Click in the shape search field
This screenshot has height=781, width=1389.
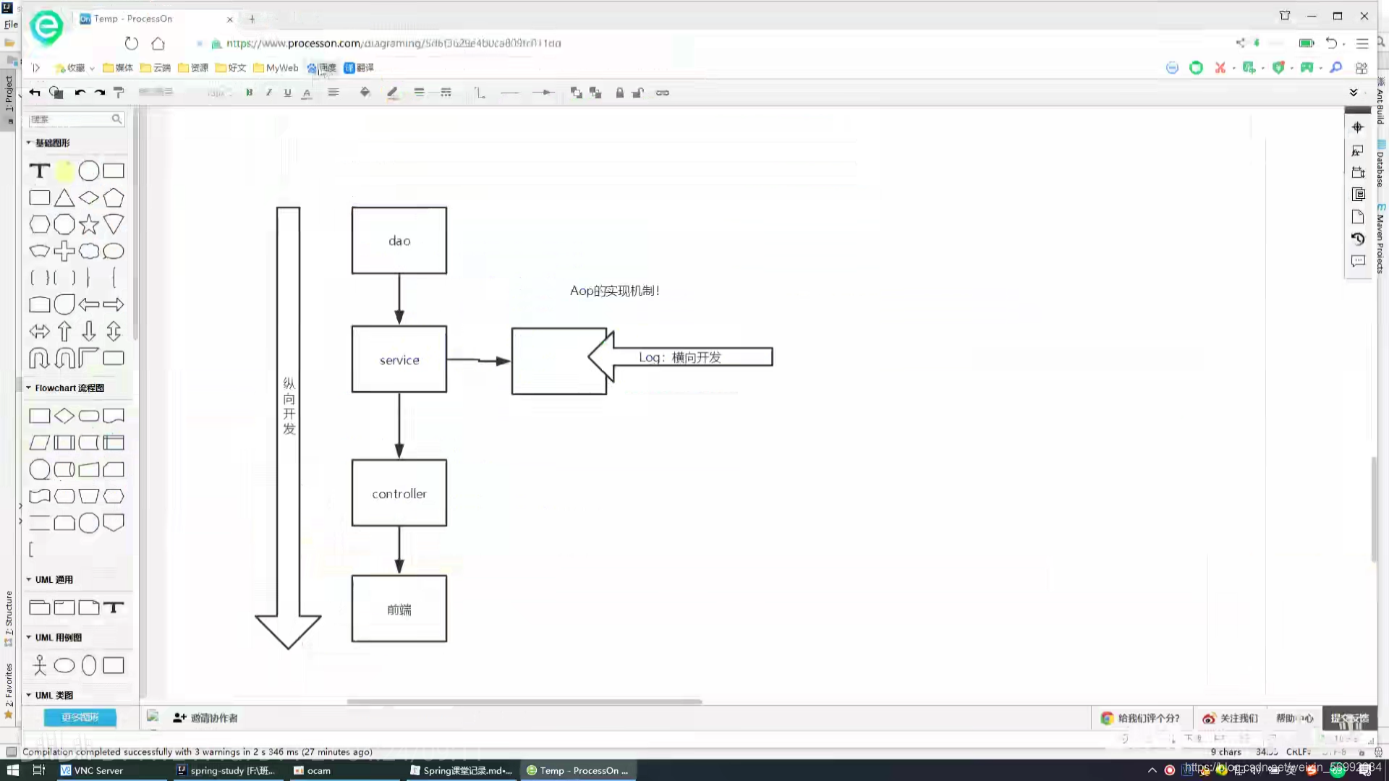(x=76, y=119)
